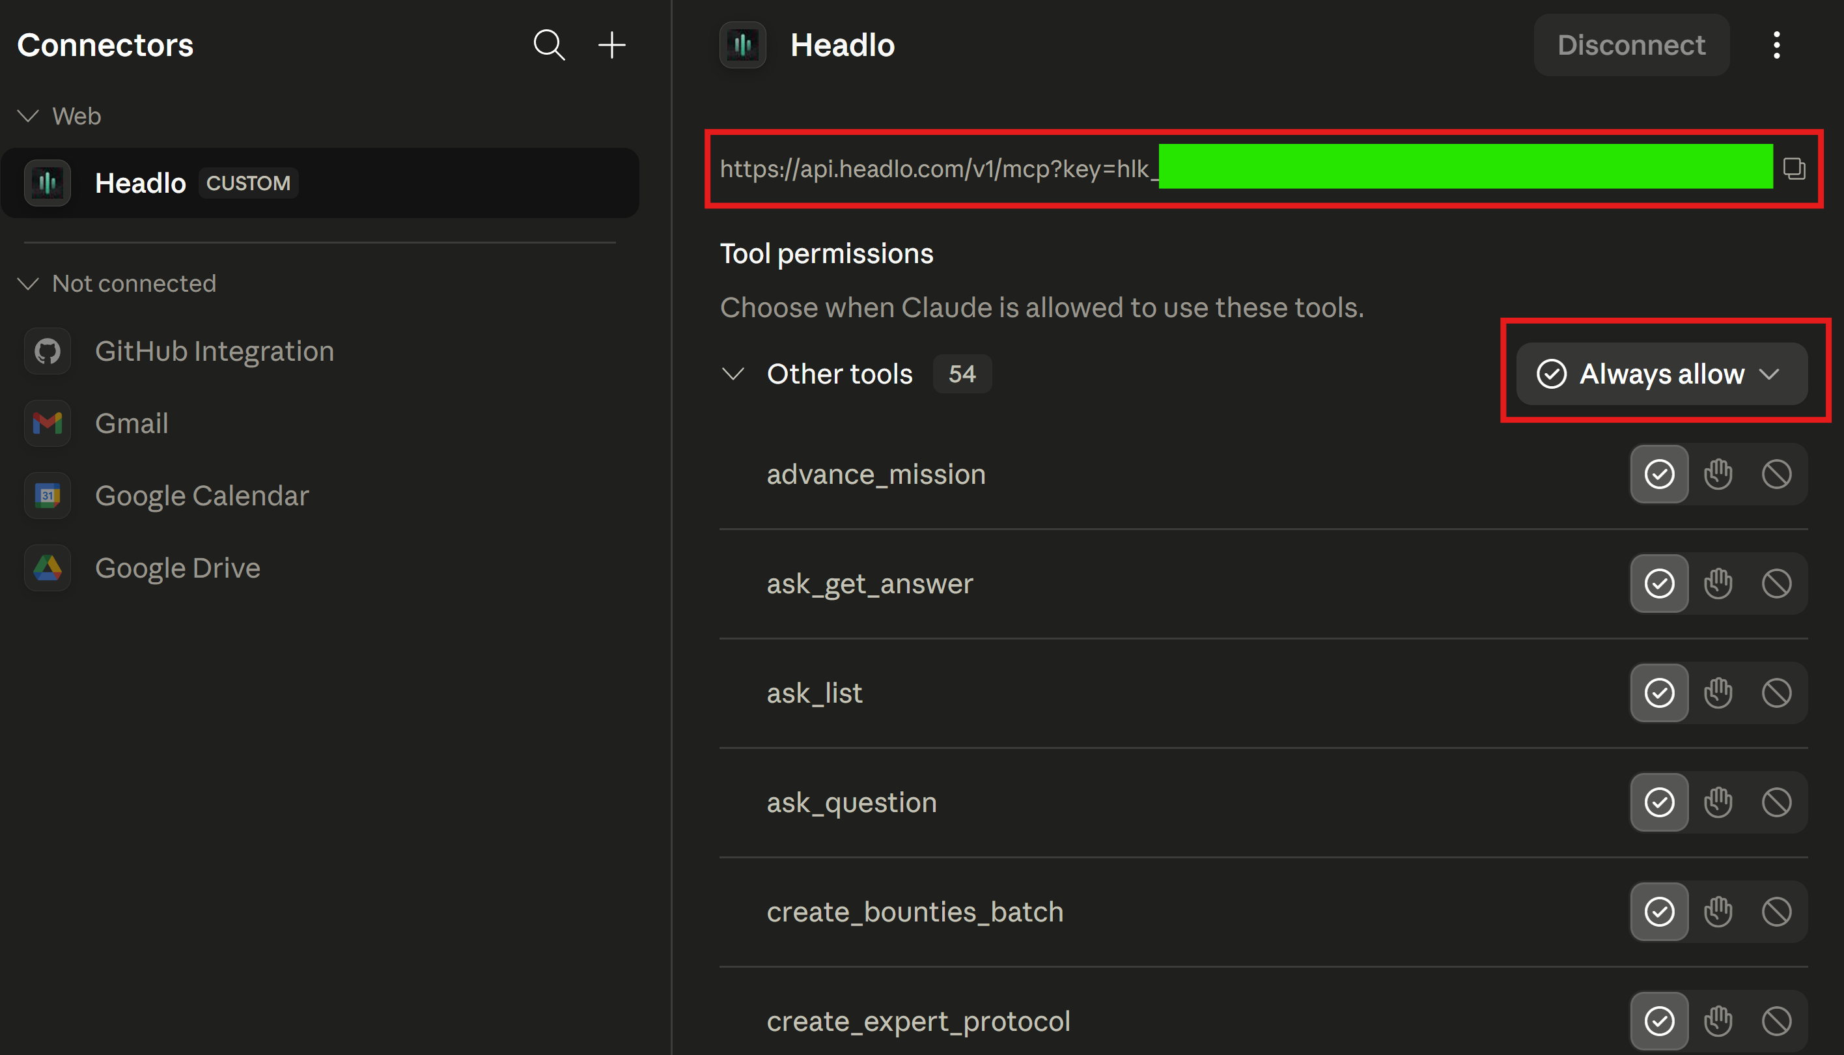Select the Headlo CUSTOM connector
The height and width of the screenshot is (1055, 1844).
click(320, 182)
